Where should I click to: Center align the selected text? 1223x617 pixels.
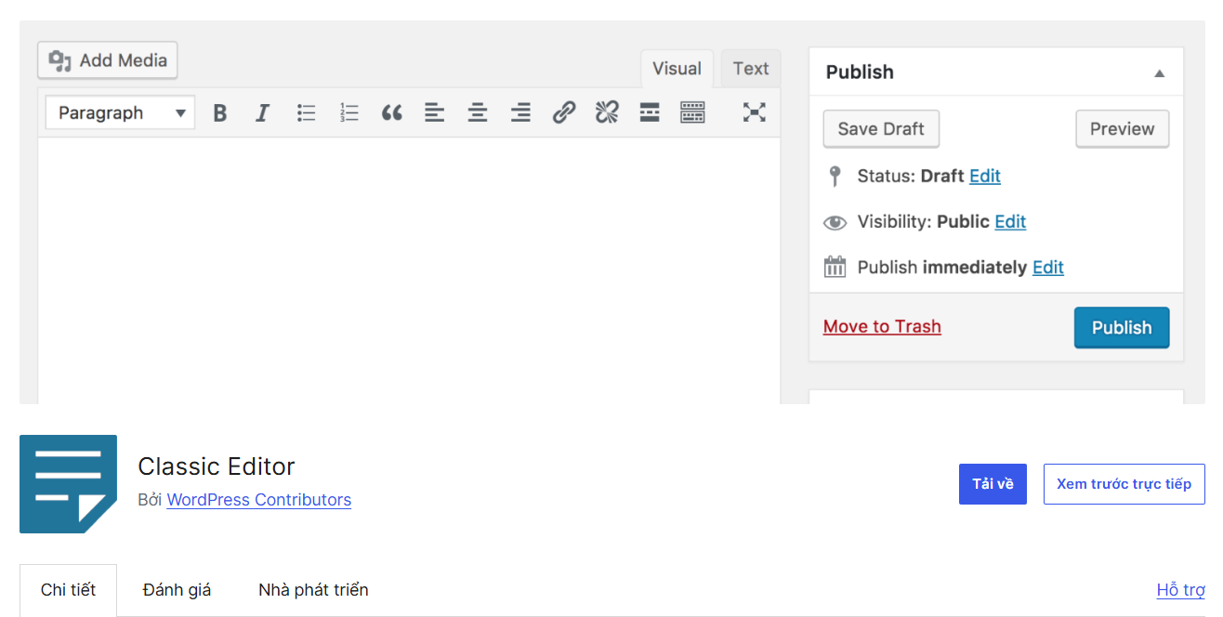[477, 112]
